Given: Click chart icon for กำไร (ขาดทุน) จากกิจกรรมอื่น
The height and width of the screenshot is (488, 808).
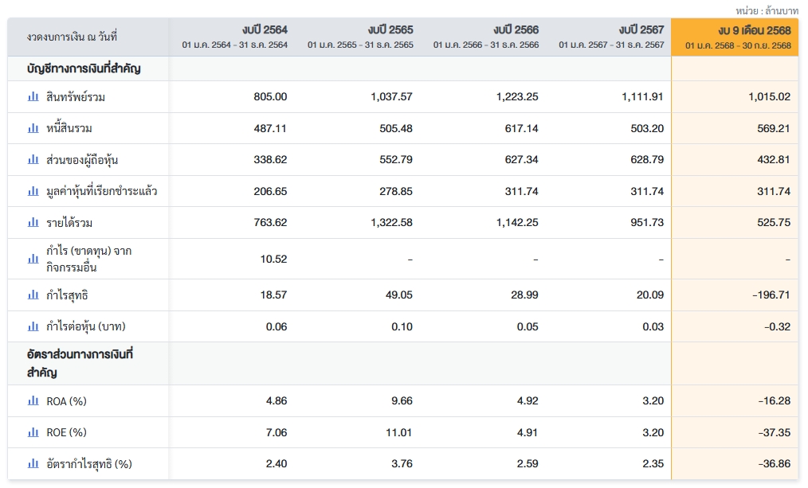Looking at the screenshot, I should (33, 259).
